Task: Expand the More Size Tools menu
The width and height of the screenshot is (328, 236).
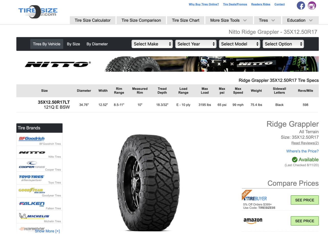Action: [228, 20]
